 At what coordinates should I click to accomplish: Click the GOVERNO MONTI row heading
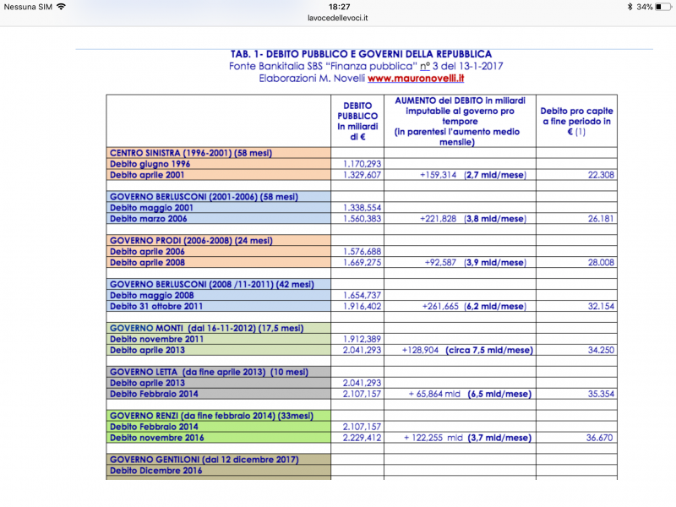(205, 328)
